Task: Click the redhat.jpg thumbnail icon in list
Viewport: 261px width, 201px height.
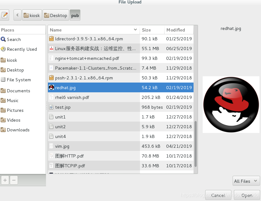Action: click(x=51, y=88)
